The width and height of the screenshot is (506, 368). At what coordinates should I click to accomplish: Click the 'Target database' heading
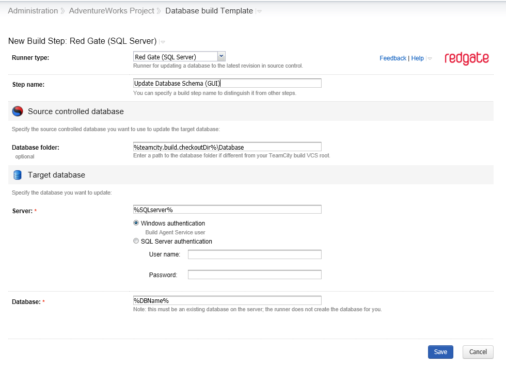pos(56,175)
